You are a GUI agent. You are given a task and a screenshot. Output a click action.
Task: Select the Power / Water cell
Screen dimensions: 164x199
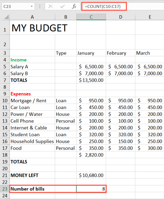point(32,114)
